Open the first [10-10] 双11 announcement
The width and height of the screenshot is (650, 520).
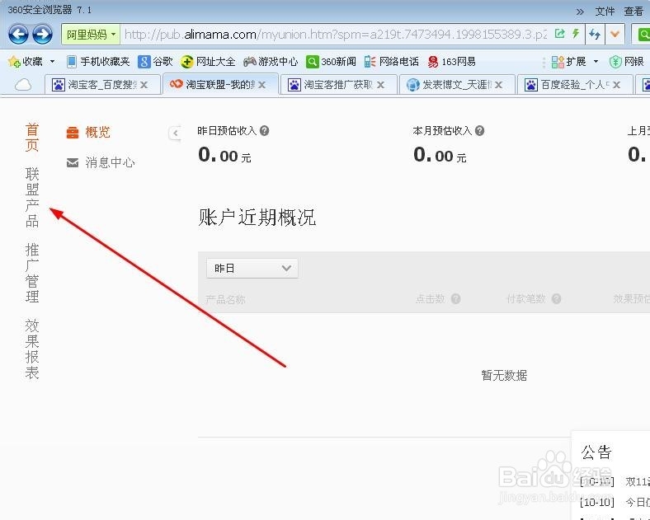point(615,481)
